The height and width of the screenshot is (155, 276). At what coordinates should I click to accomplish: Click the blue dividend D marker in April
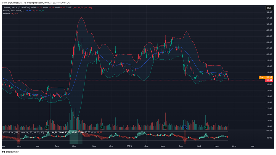185,127
